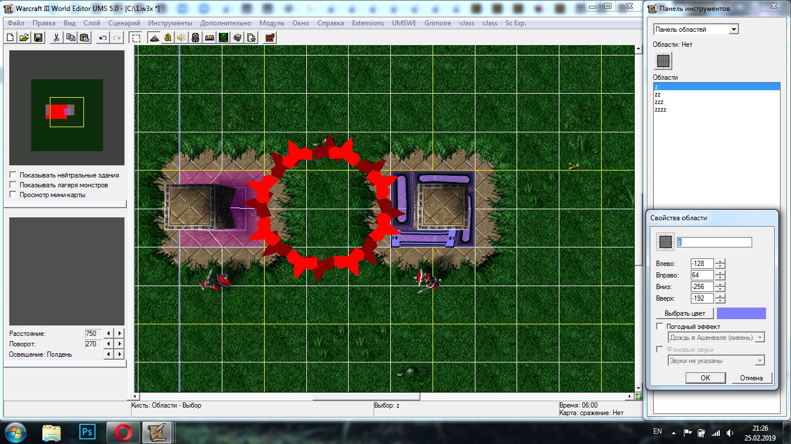
Task: Select region 'zzz' in the regions list
Action: tap(717, 102)
